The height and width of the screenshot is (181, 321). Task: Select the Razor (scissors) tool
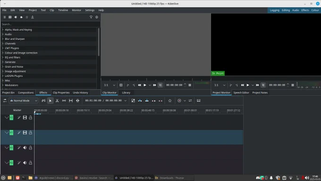57,101
